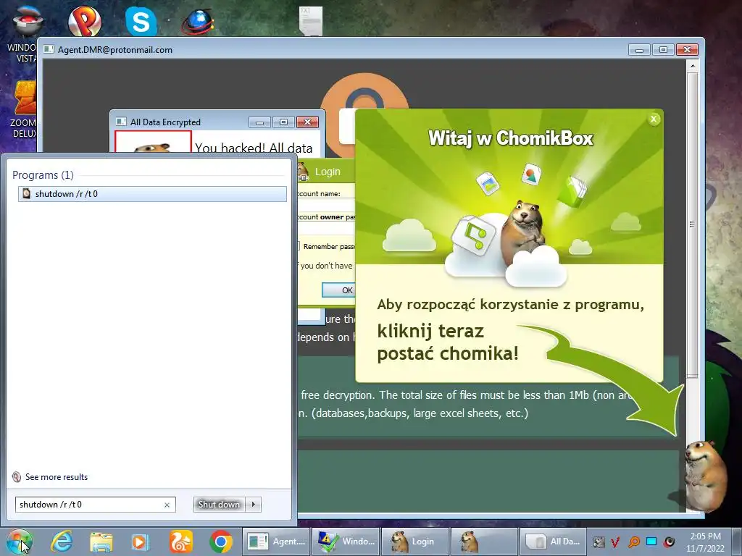Switch to the Agent... taskbar window
This screenshot has width=742, height=556.
276,542
